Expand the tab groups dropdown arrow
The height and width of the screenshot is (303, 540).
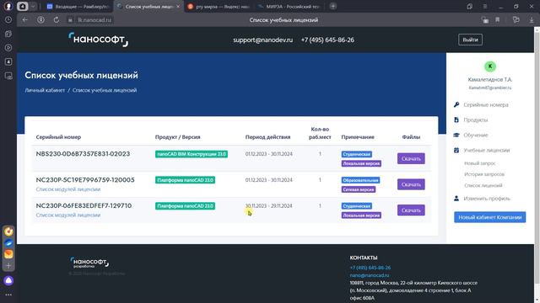click(x=33, y=6)
